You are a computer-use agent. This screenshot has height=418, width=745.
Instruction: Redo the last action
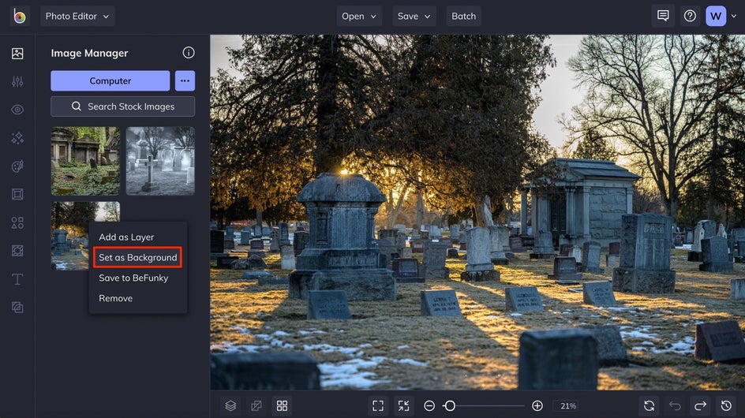click(x=700, y=405)
